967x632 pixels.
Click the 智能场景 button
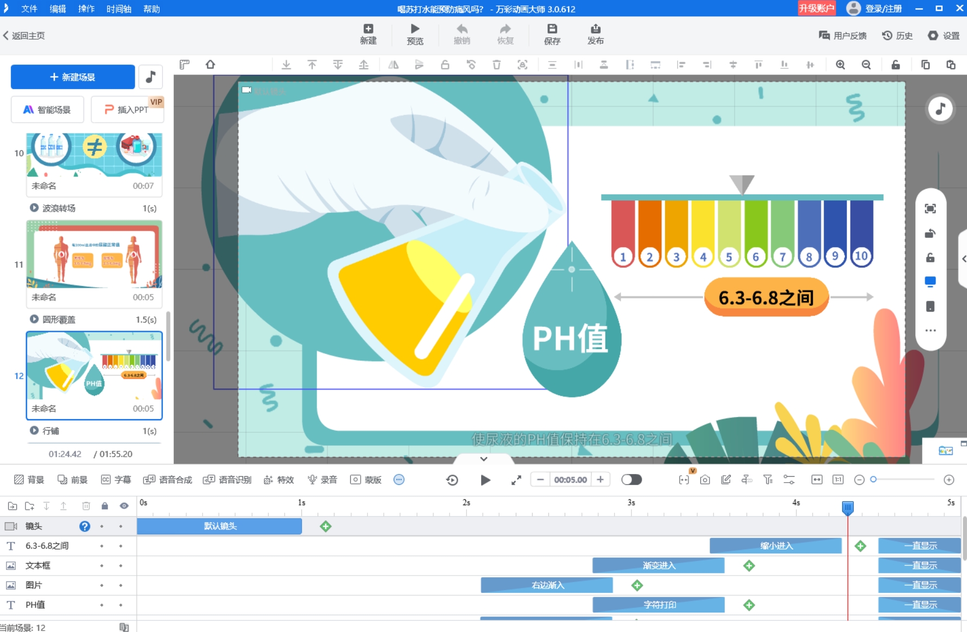pos(47,110)
